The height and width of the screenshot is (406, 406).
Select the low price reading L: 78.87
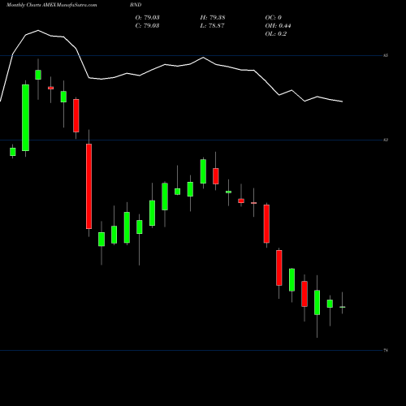pyautogui.click(x=213, y=26)
